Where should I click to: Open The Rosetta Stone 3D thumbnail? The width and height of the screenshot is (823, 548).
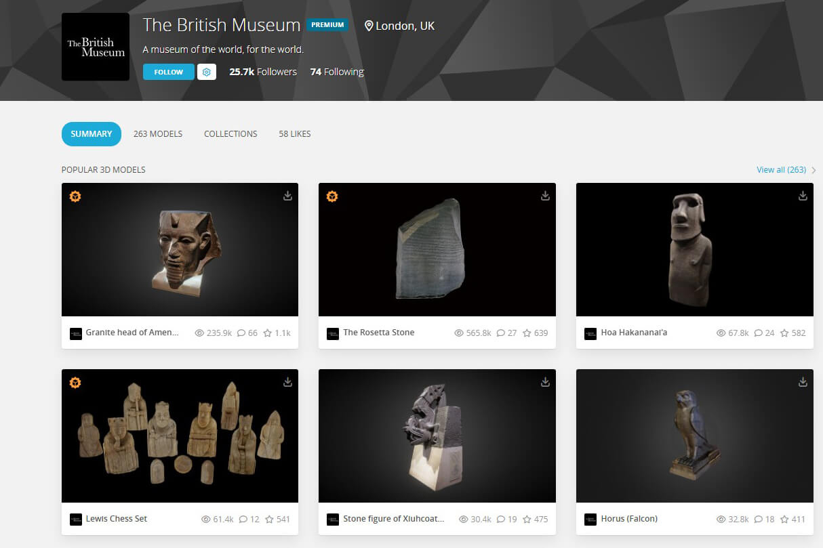(x=437, y=249)
